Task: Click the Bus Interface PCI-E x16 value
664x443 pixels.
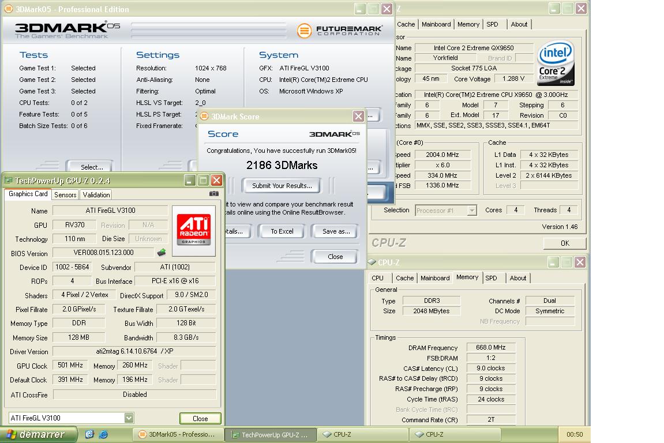Action: 175,281
